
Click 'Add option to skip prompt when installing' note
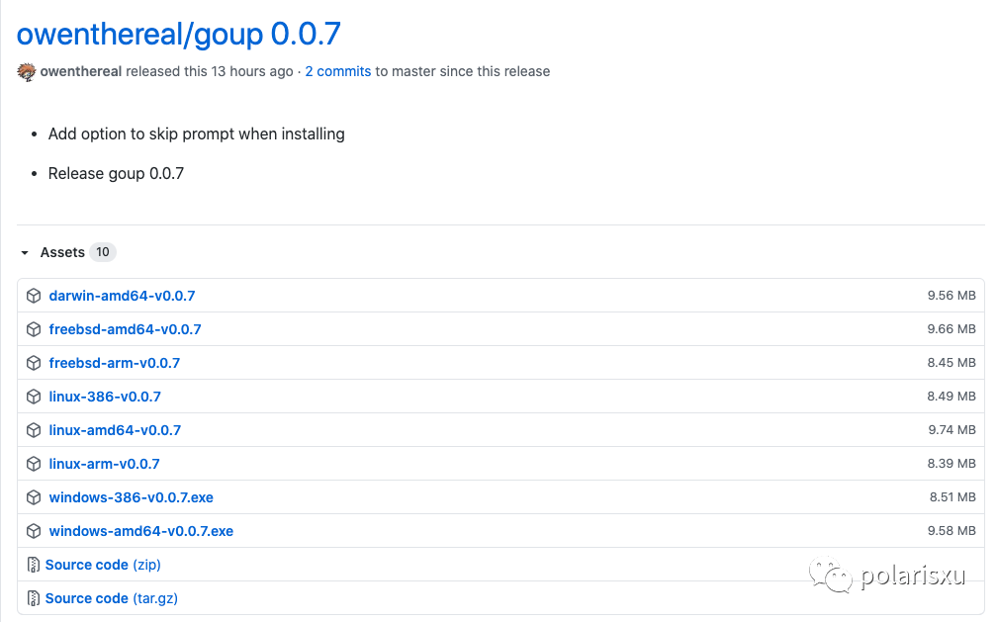tap(197, 134)
